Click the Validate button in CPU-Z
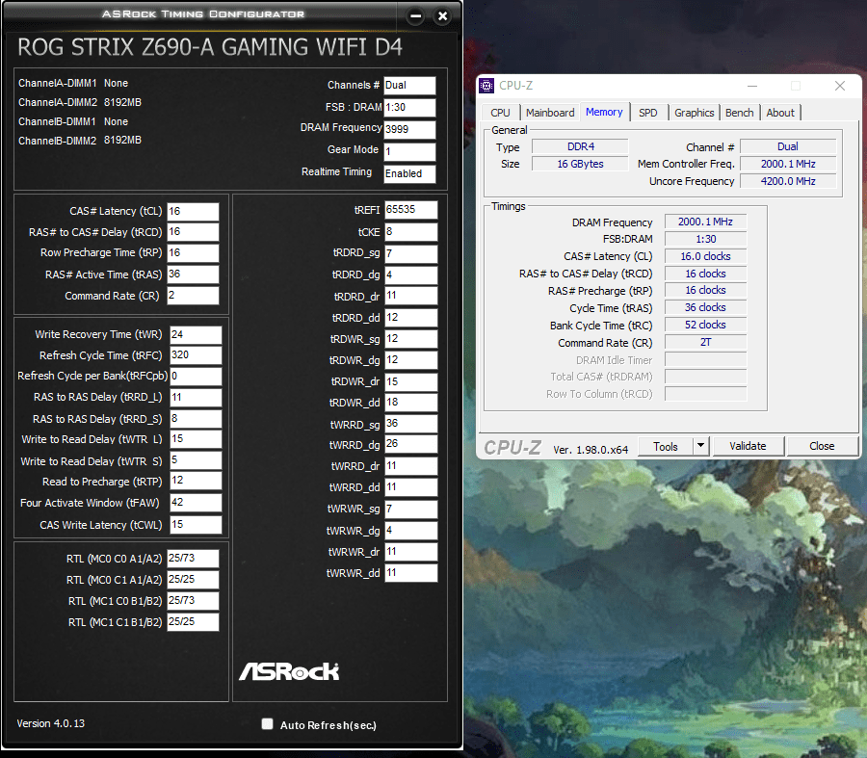 pos(748,446)
